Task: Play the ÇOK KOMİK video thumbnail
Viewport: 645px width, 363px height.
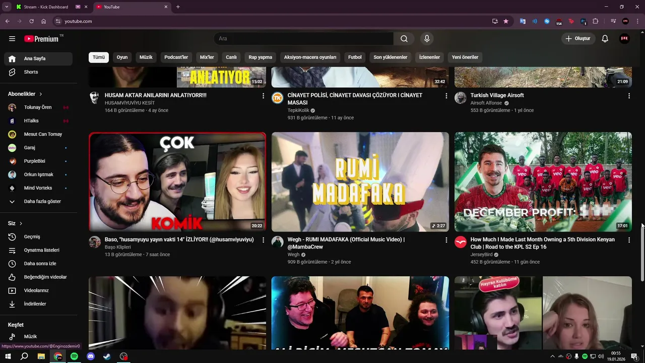Action: (177, 182)
